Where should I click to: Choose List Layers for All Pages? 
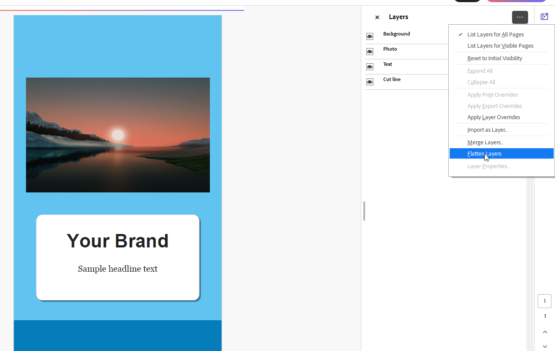click(502, 35)
